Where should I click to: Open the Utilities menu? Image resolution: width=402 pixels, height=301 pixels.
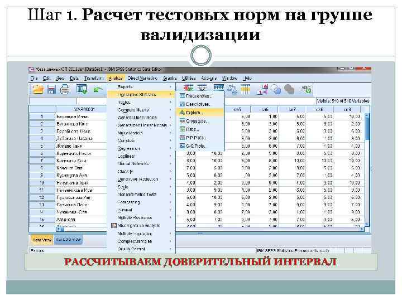click(x=189, y=79)
